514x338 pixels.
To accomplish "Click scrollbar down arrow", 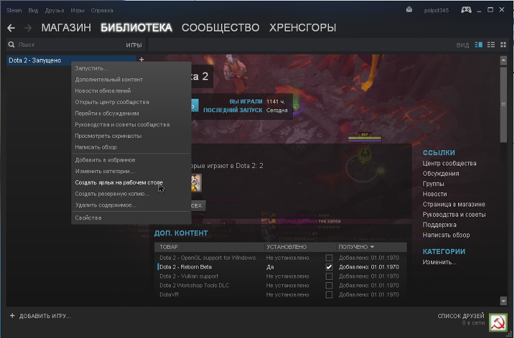I will 504,301.
